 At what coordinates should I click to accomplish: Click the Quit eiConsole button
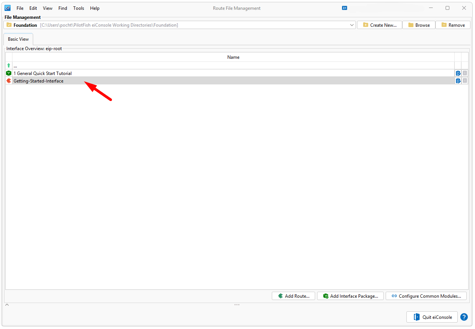point(432,317)
